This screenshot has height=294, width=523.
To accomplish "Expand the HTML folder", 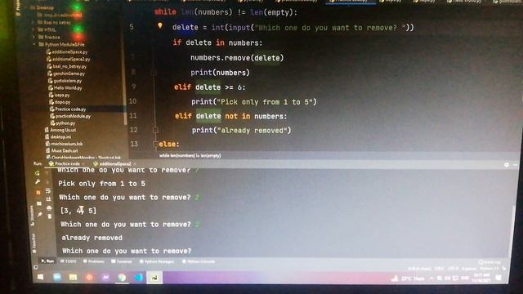I will (x=33, y=29).
